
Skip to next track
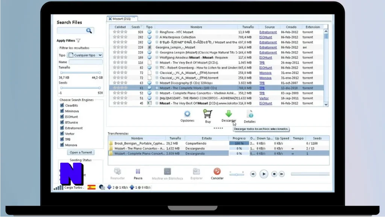point(282,174)
